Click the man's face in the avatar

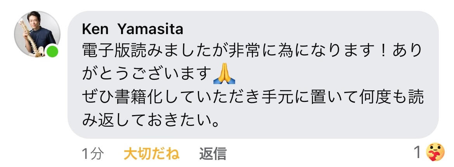click(x=34, y=20)
